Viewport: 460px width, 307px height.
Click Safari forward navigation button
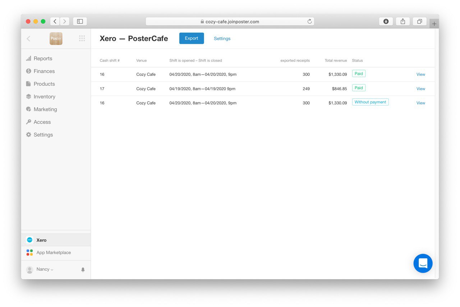65,22
